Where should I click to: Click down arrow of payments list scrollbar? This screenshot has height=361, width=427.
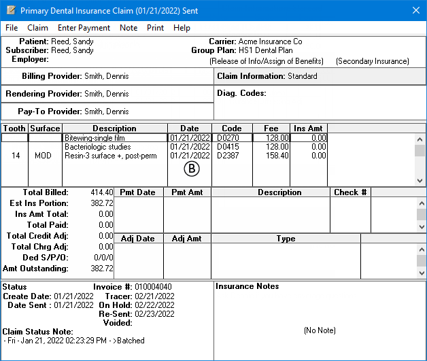click(421, 227)
